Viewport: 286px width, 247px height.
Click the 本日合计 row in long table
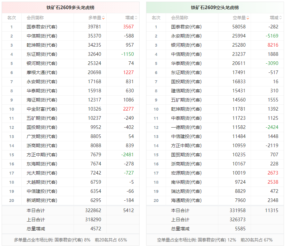(36, 210)
